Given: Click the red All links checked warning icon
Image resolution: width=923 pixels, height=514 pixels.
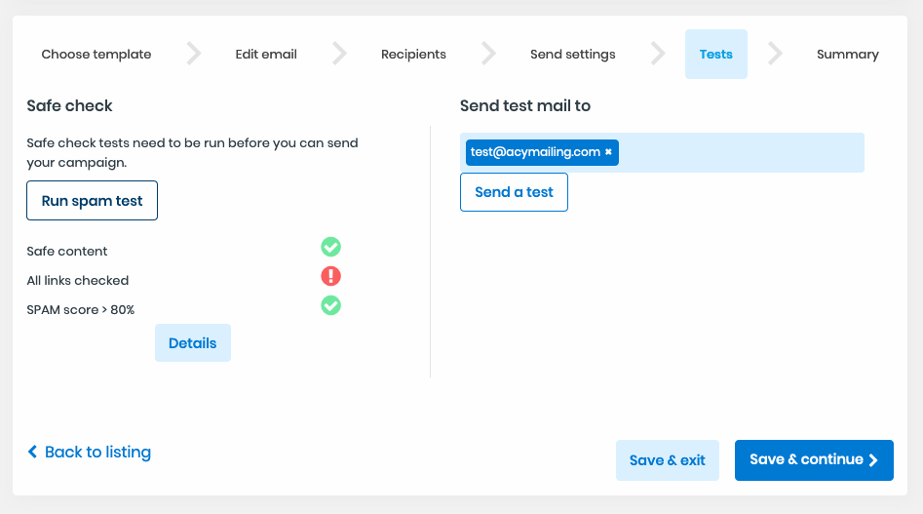Looking at the screenshot, I should [x=331, y=277].
